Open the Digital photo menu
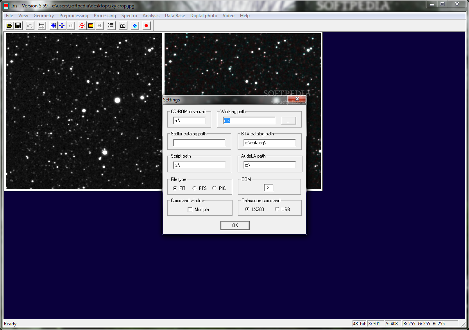 coord(204,16)
